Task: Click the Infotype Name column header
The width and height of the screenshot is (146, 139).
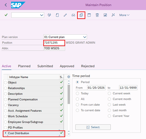Action: [34, 77]
